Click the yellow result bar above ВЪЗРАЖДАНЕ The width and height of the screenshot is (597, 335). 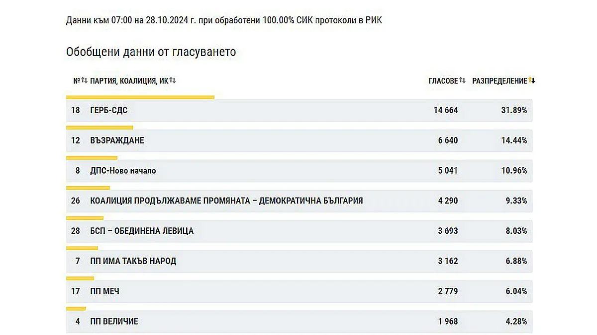pyautogui.click(x=99, y=128)
